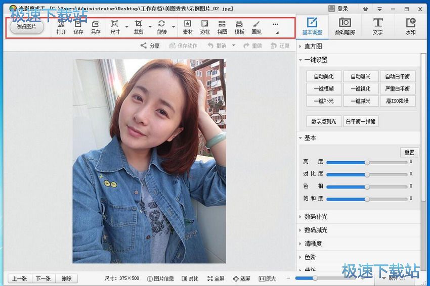
Task: Click the 浏览图片 browse button
Action: (26, 27)
